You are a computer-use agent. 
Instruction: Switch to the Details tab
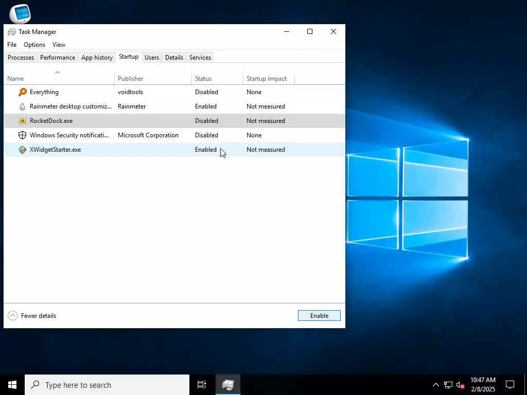pos(174,58)
